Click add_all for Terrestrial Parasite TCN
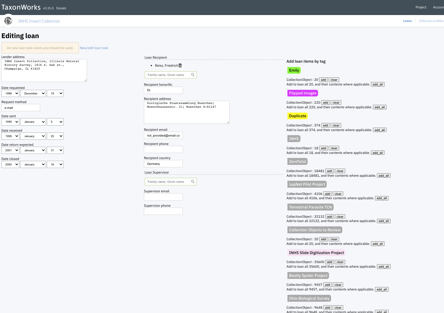Viewport: 444px width, 313px height. pyautogui.click(x=384, y=221)
